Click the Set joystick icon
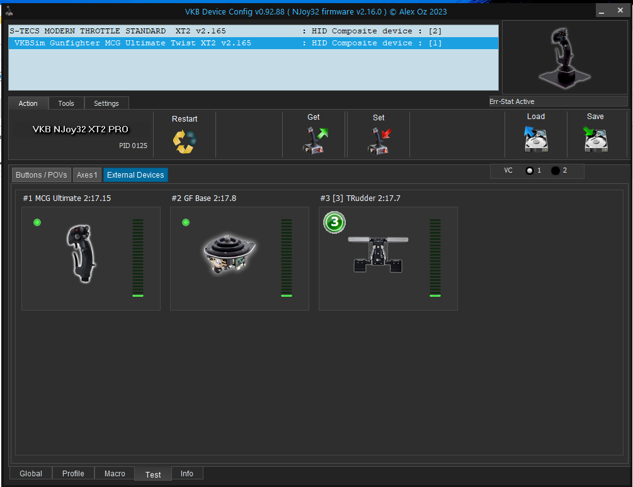 click(379, 141)
